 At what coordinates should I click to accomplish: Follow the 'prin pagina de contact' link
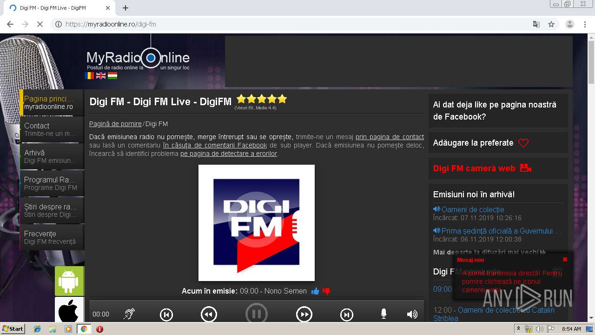click(390, 137)
